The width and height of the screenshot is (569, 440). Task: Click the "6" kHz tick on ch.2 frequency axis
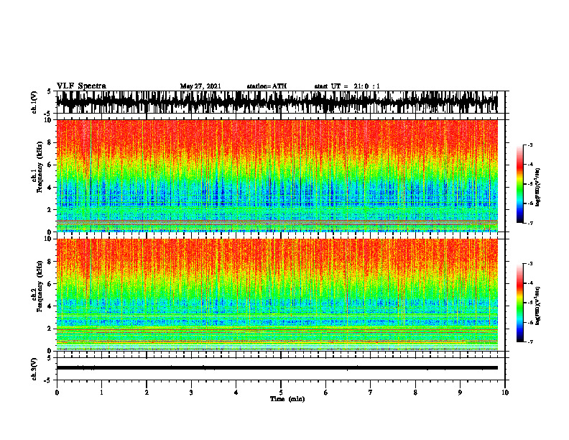(50, 284)
